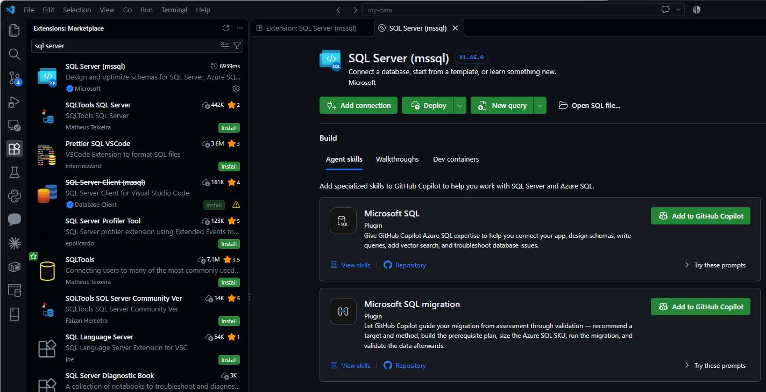This screenshot has height=392, width=766.
Task: Open View skills link for Microsoft SQL
Action: 350,265
